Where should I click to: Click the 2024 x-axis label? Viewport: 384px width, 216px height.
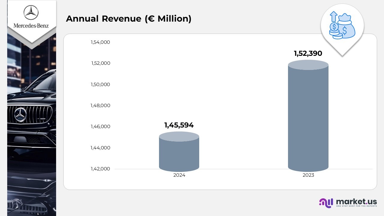coord(179,175)
